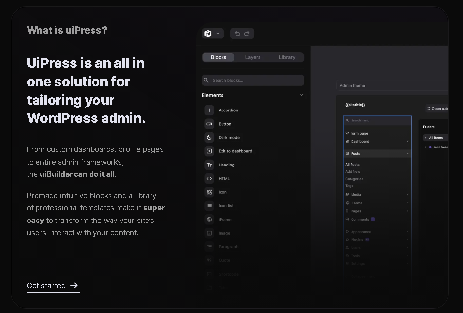Screen dimensions: 463x313
Task: Open the Users menu item
Action: [x=355, y=248]
